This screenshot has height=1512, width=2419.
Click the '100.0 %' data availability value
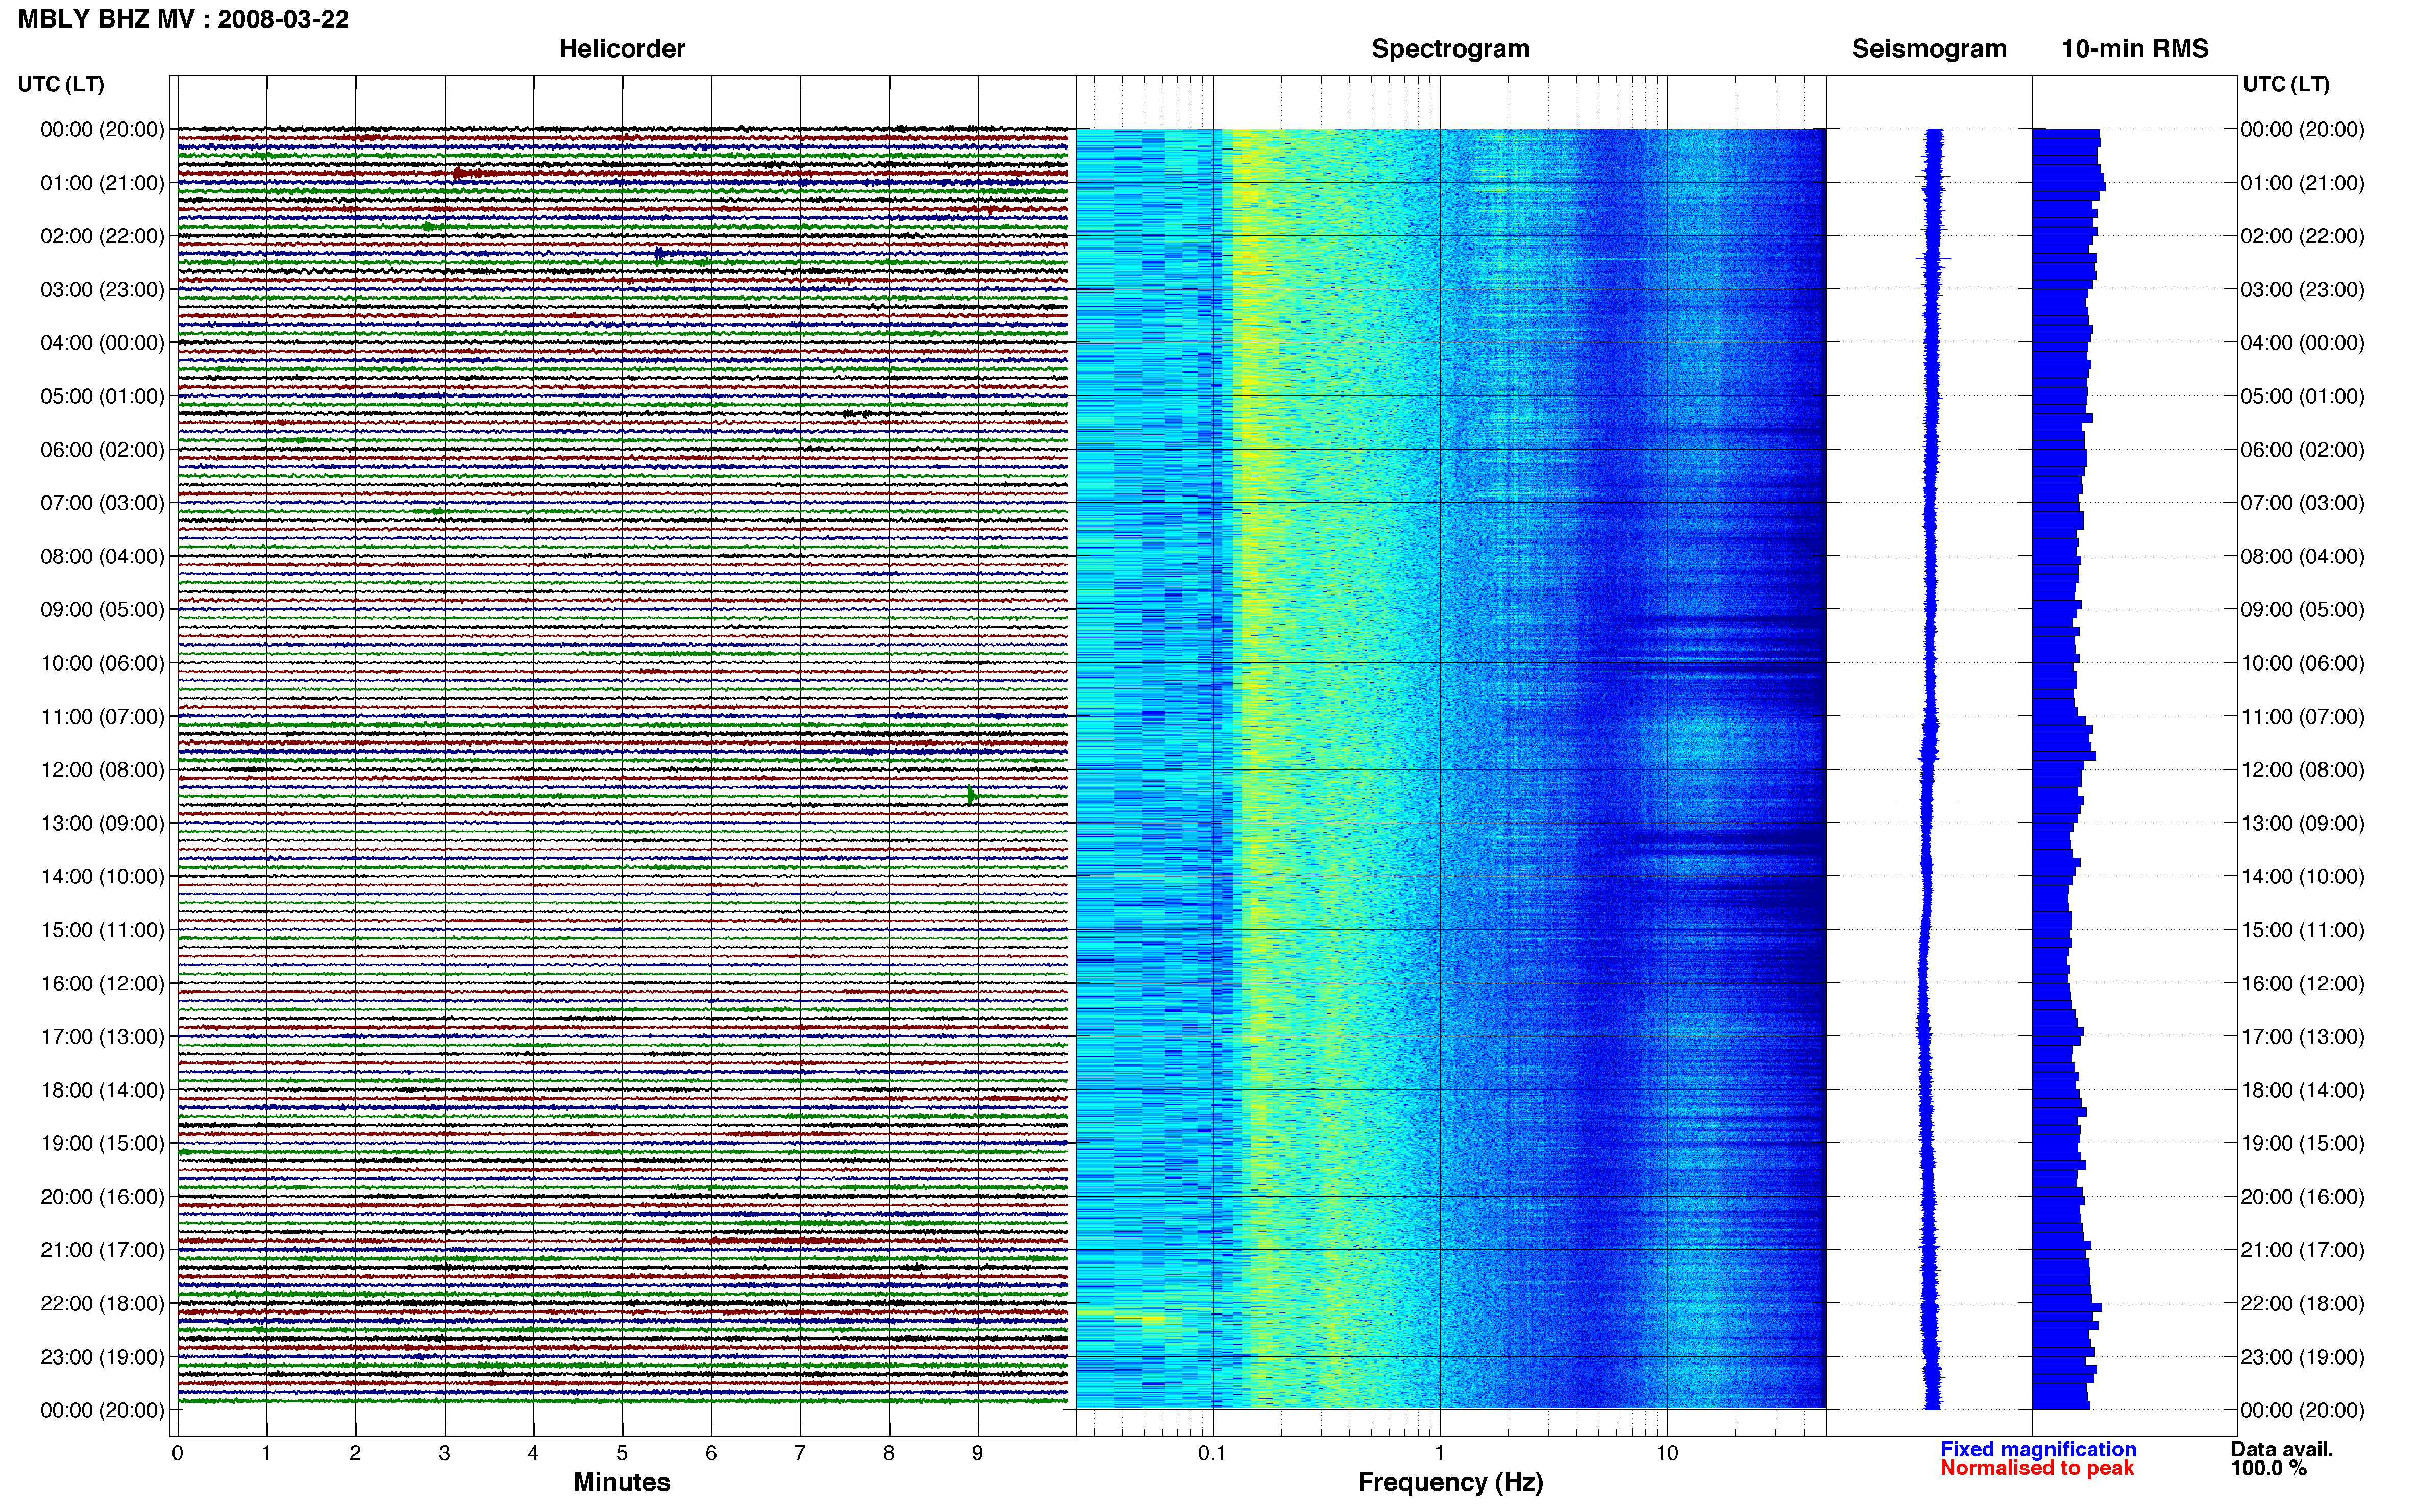tap(2268, 1468)
